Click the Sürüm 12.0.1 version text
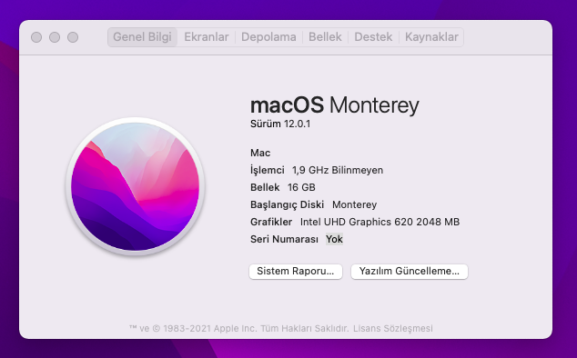Screen dimensions: 577x358 tap(280, 124)
